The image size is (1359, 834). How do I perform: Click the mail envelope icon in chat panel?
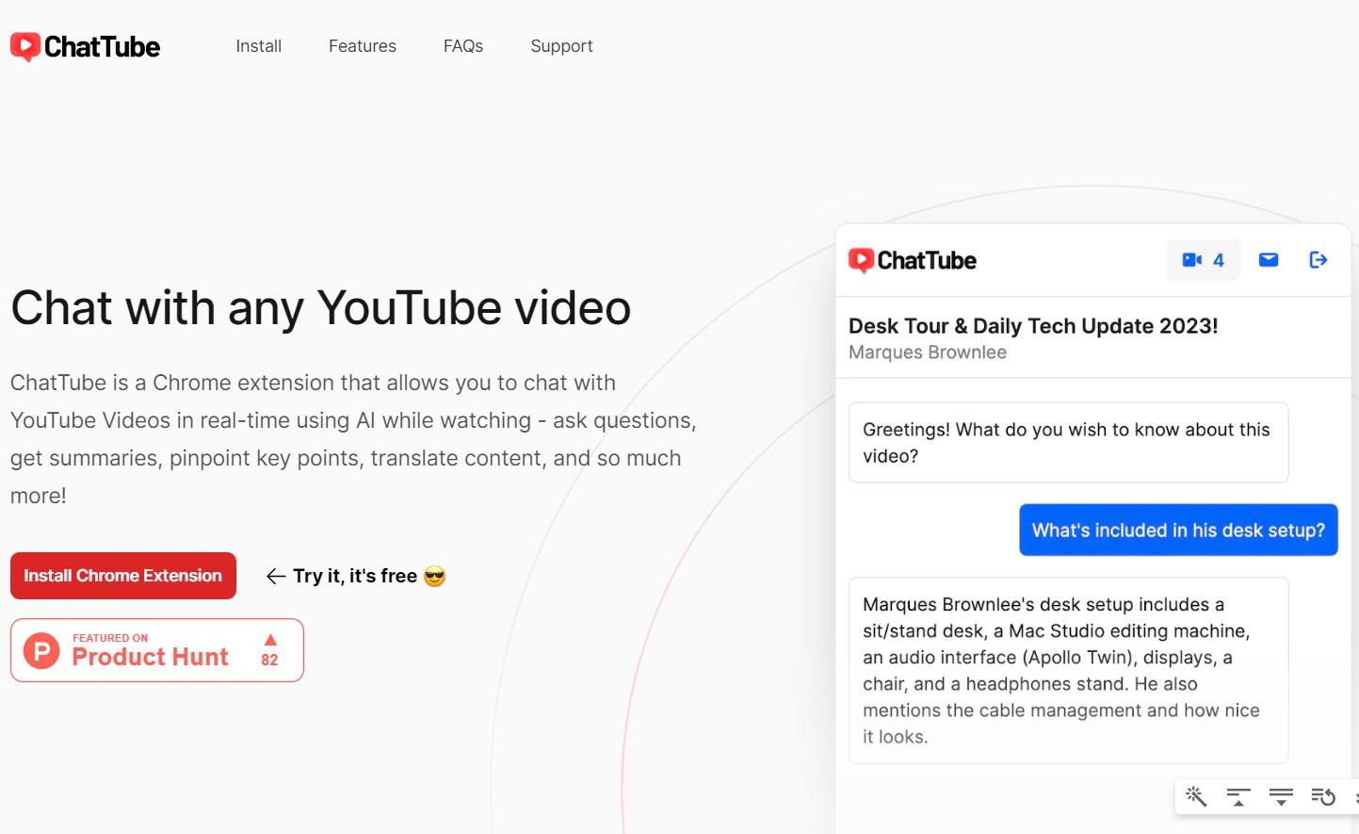1269,260
